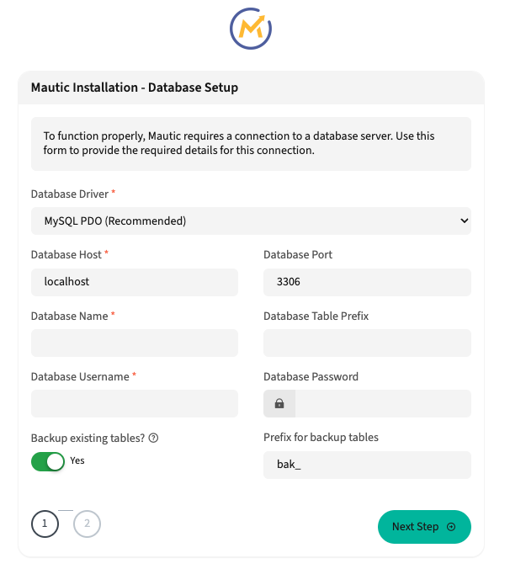Click the Yes label beside the backup toggle
Viewport: 510px width, 585px height.
tap(77, 461)
